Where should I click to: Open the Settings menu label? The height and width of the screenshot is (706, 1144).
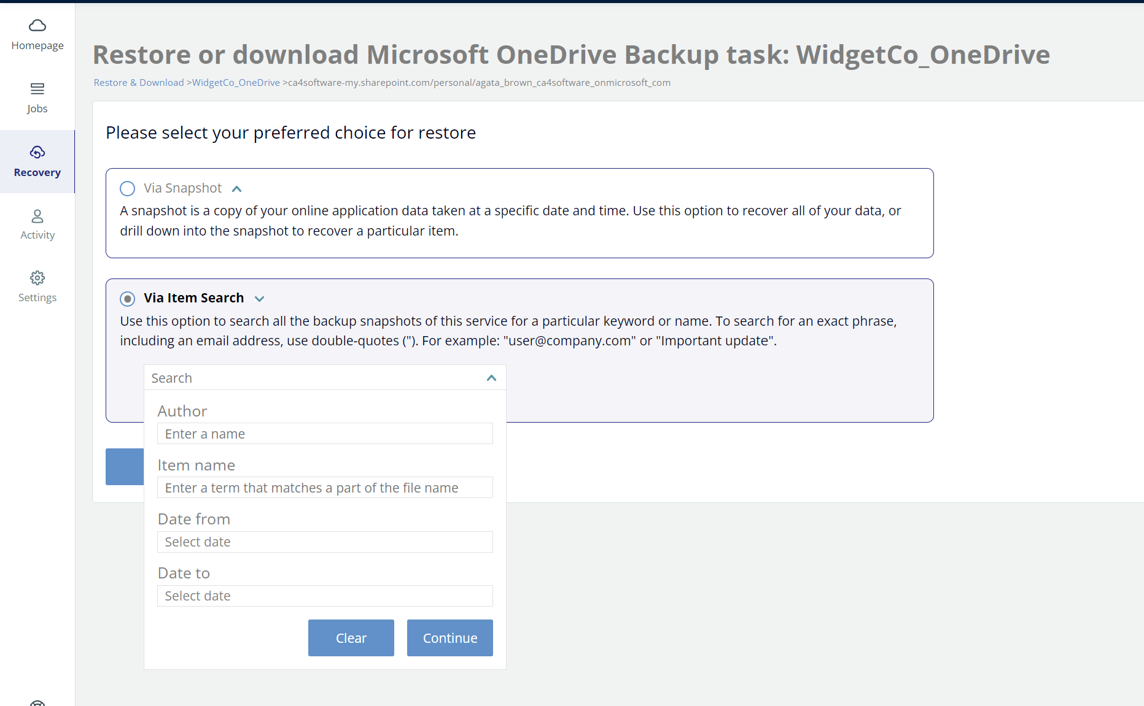[37, 297]
